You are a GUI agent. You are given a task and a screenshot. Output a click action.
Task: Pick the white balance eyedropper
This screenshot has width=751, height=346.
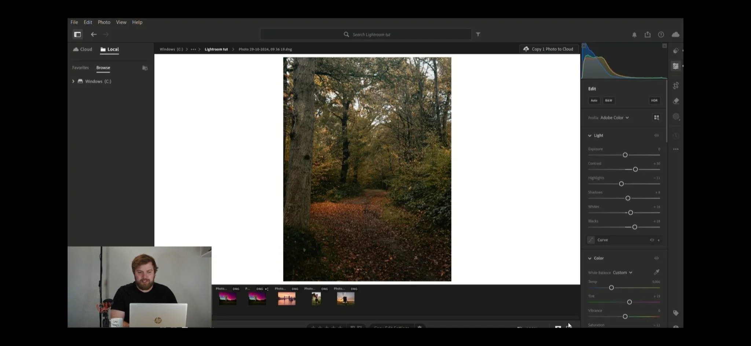tap(656, 272)
